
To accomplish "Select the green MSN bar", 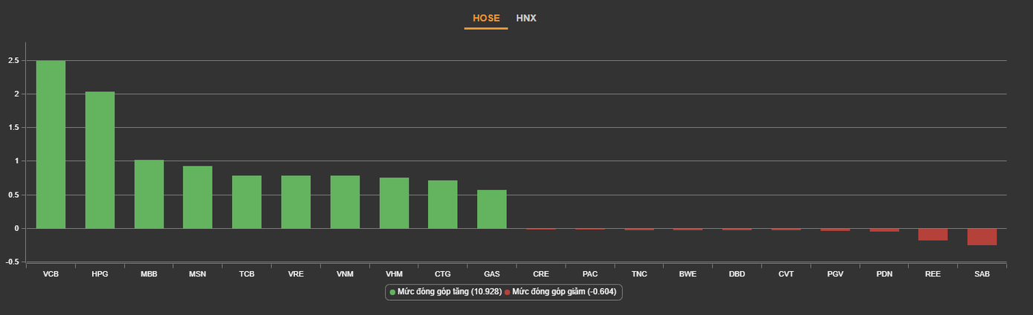I will click(198, 197).
